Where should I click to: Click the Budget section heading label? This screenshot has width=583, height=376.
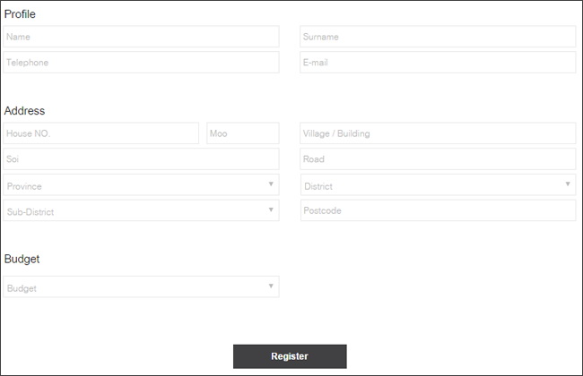click(22, 259)
